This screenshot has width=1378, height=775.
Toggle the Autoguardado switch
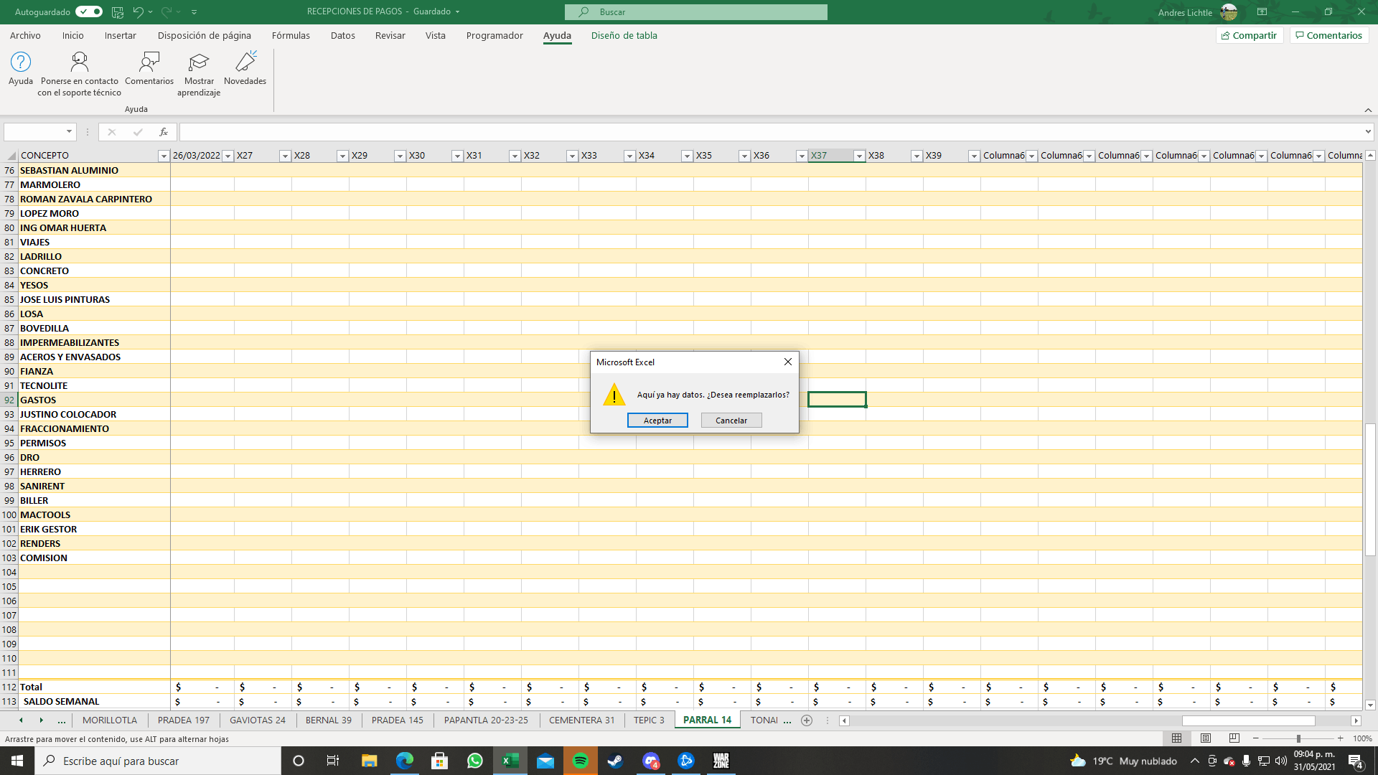pyautogui.click(x=89, y=12)
